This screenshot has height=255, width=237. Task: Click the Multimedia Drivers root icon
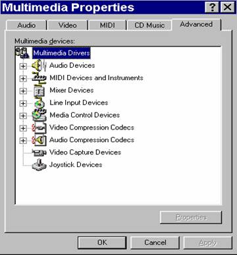tap(22, 53)
